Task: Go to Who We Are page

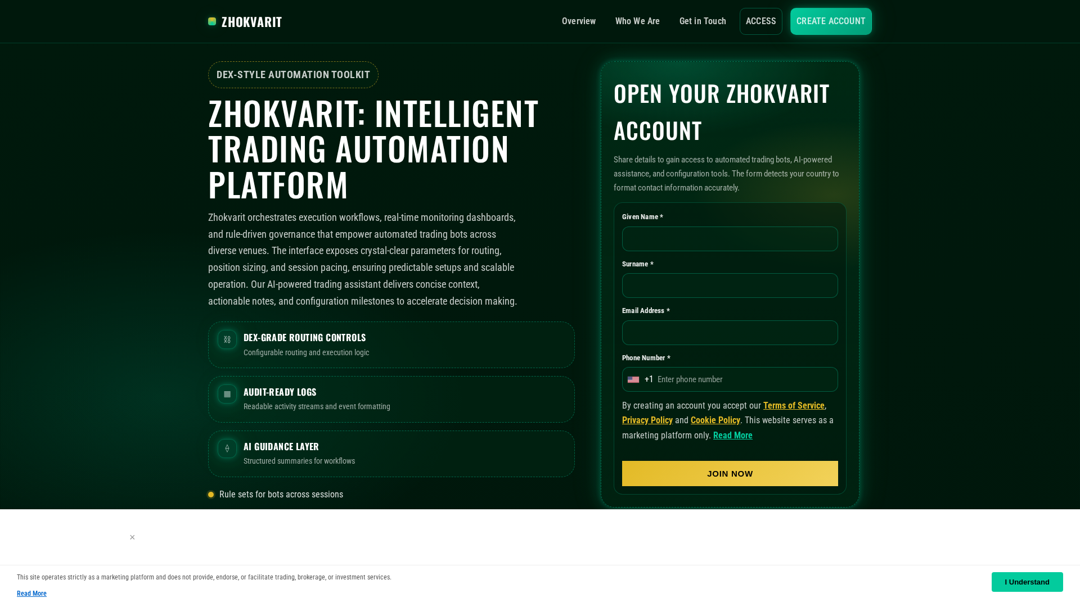Action: tap(637, 21)
